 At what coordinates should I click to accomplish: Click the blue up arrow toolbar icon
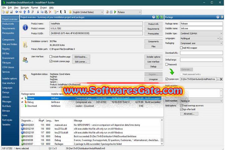[25, 12]
